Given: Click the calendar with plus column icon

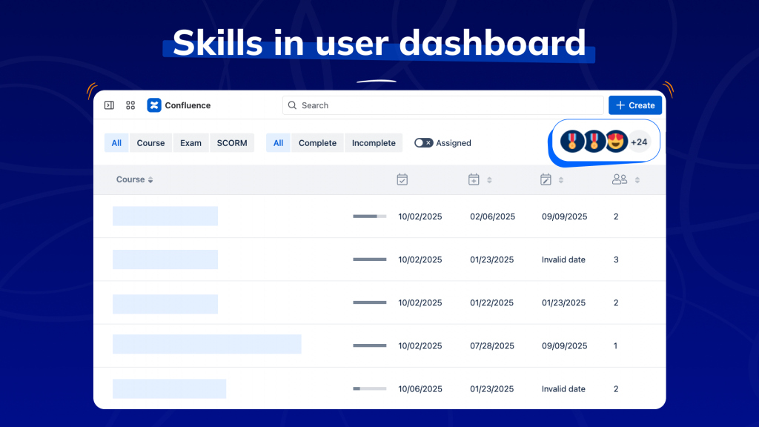Looking at the screenshot, I should click(x=474, y=179).
